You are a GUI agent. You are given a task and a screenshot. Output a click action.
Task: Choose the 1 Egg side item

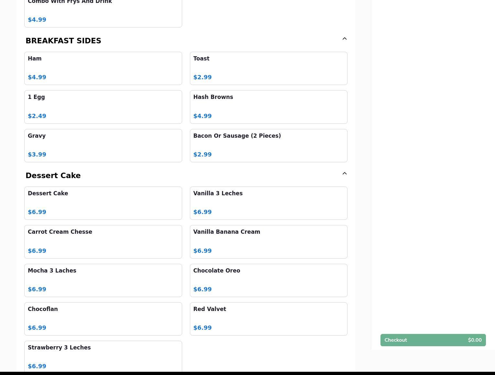click(x=103, y=107)
